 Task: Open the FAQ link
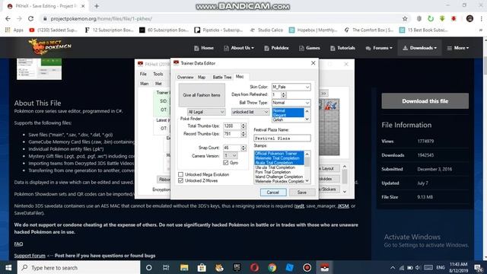[18, 244]
